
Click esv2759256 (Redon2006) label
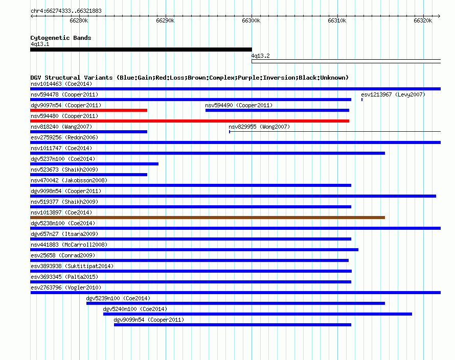coord(64,138)
